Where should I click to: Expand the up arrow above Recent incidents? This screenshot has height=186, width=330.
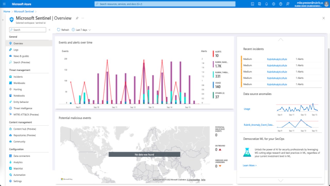point(280,40)
